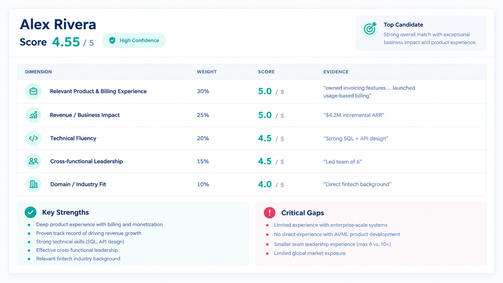
Task: Click "Relevant fintech industry background" bullet
Action: (78, 259)
